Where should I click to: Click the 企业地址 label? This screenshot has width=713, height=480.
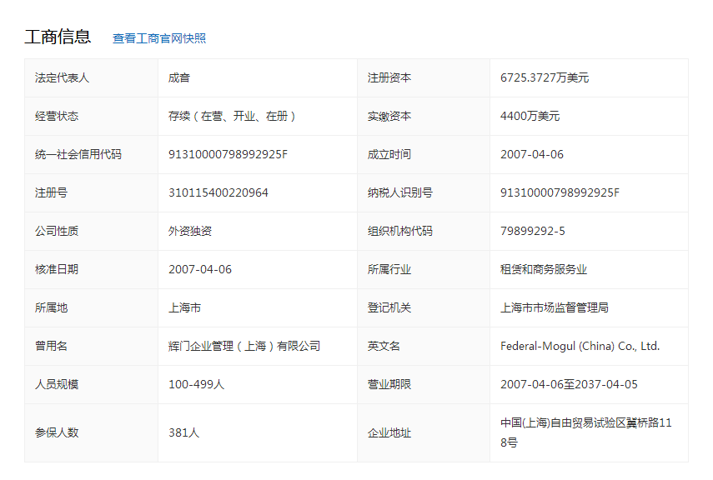[389, 432]
